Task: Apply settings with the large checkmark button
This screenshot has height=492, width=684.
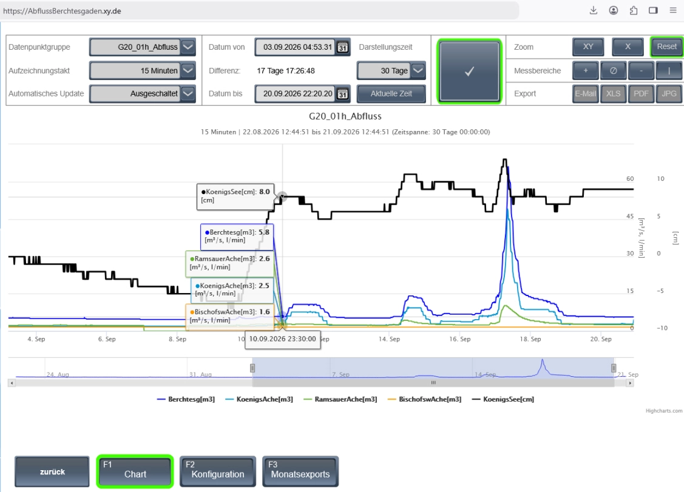Action: tap(469, 72)
